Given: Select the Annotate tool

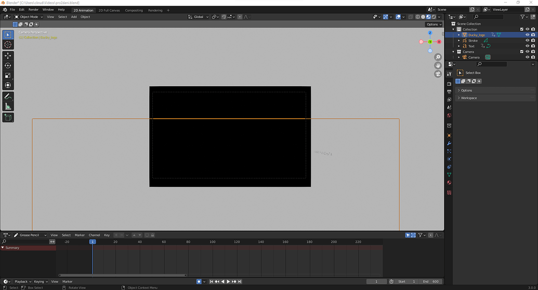Looking at the screenshot, I should point(8,96).
